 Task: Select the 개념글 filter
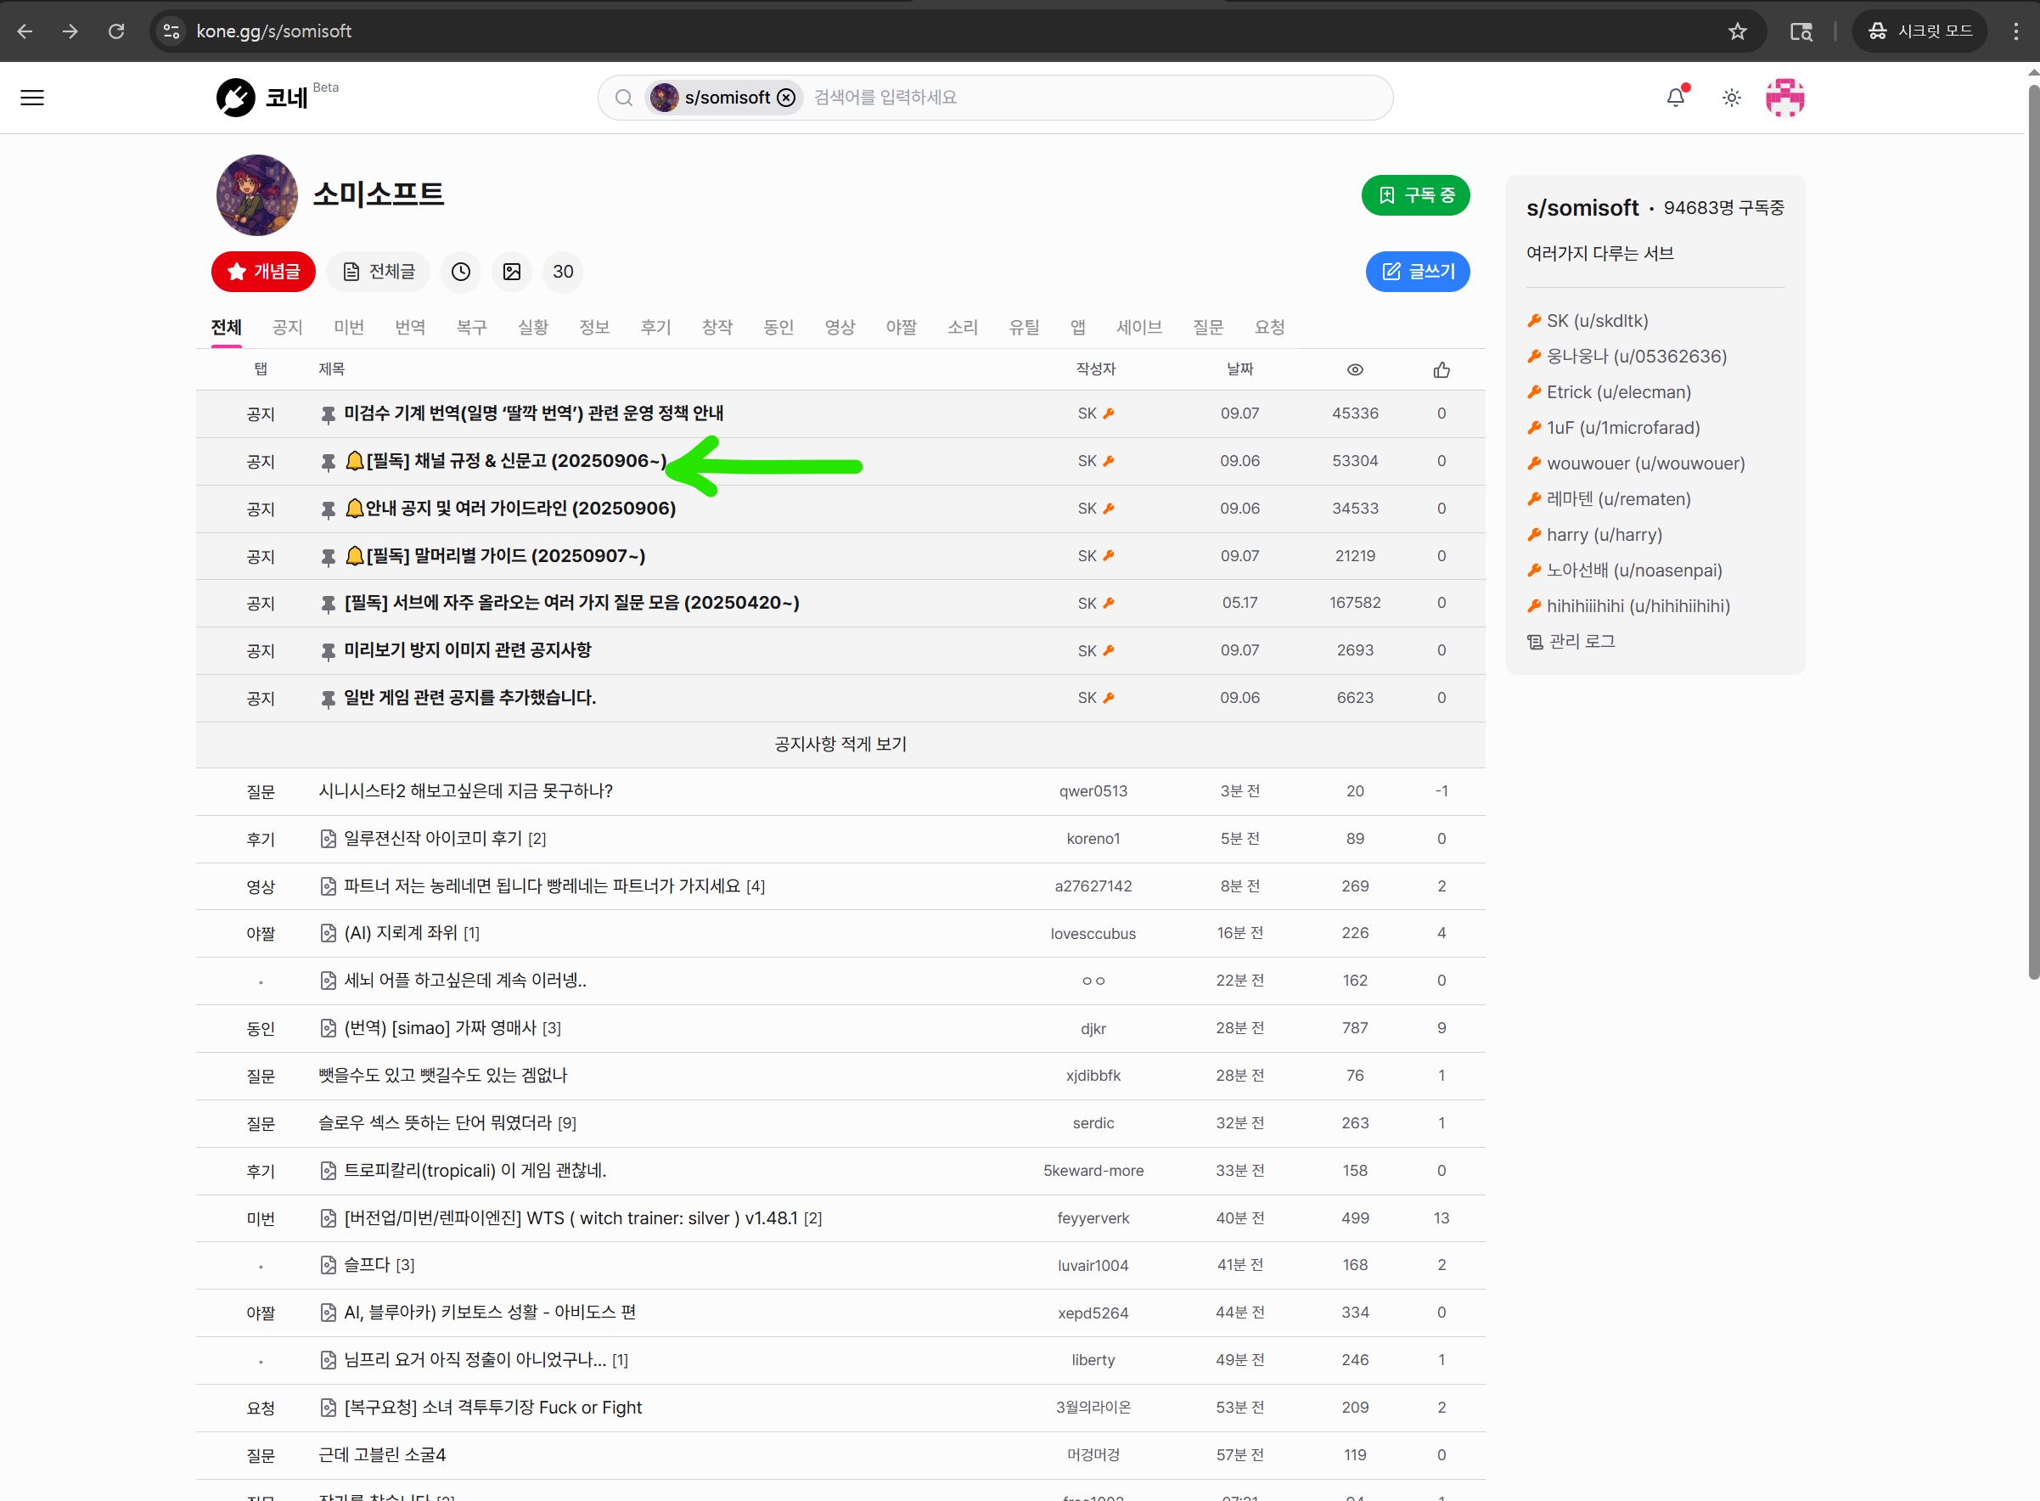263,271
